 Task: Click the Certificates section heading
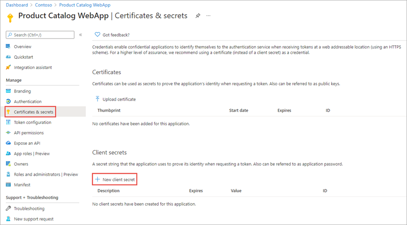[107, 72]
